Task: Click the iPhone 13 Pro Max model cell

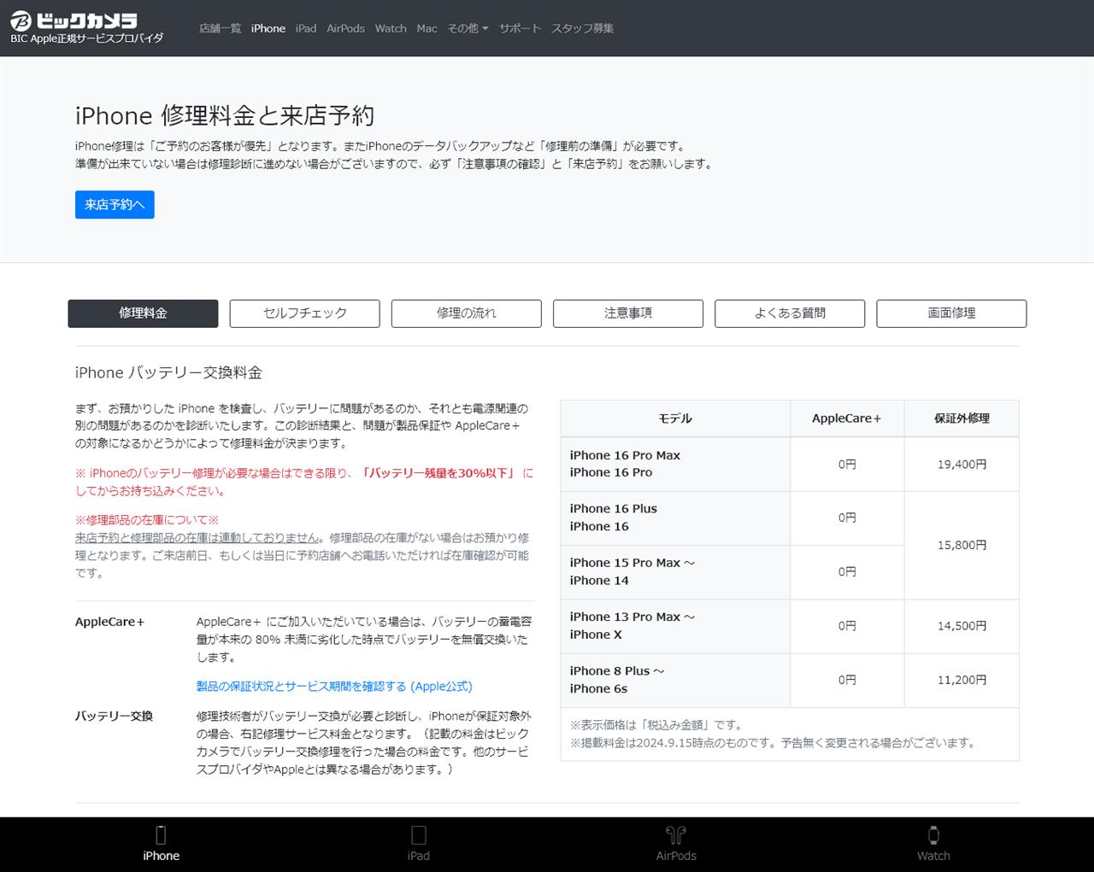Action: (x=675, y=626)
